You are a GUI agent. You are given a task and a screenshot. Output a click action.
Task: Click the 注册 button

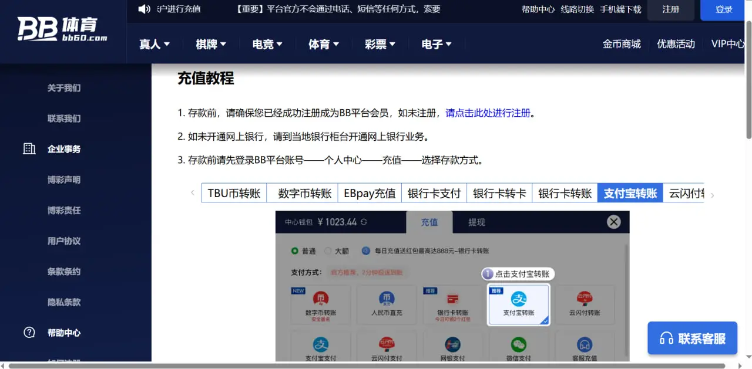pyautogui.click(x=670, y=9)
